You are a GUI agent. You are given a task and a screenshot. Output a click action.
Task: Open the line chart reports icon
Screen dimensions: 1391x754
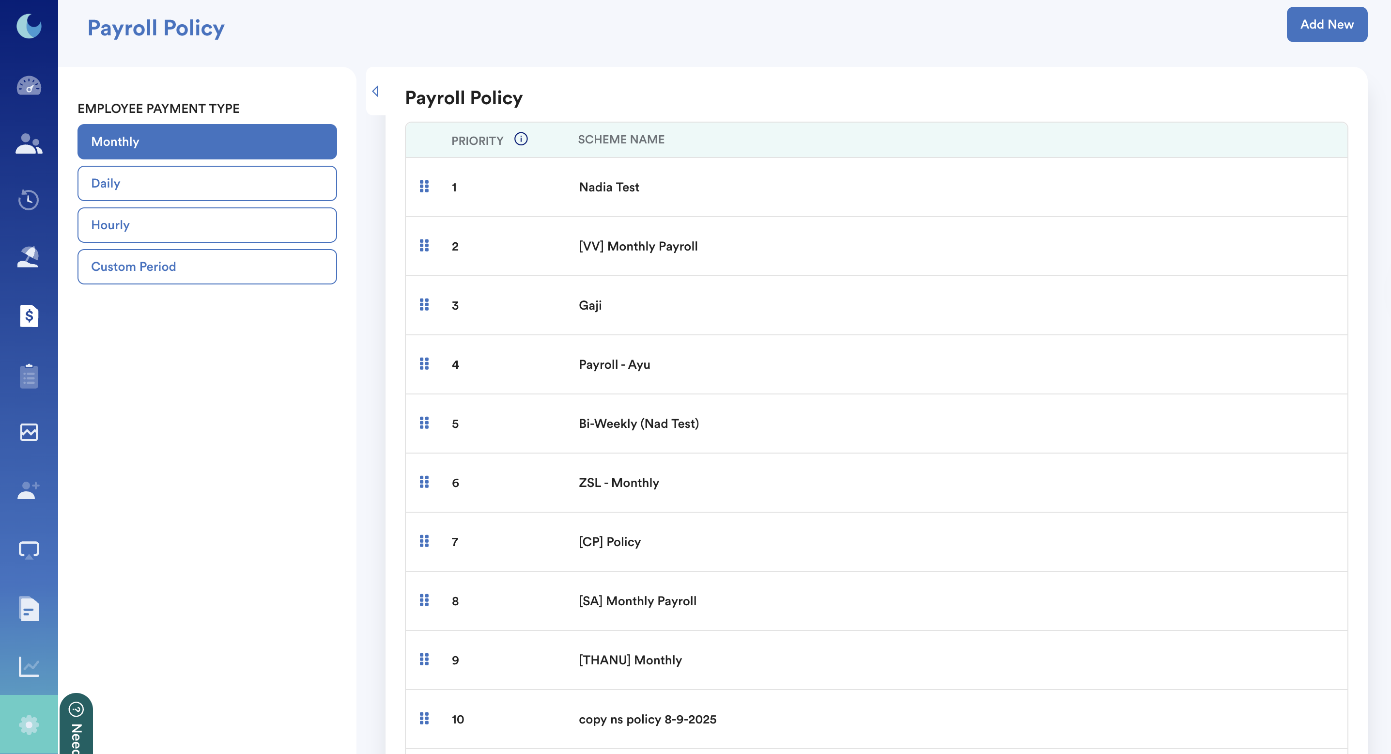pos(29,666)
